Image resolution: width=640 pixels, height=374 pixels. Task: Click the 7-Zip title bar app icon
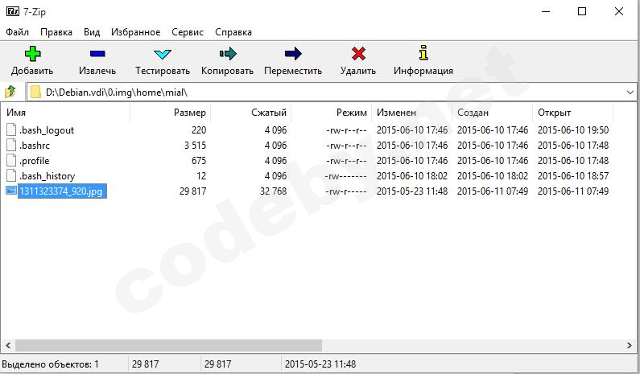[x=13, y=11]
